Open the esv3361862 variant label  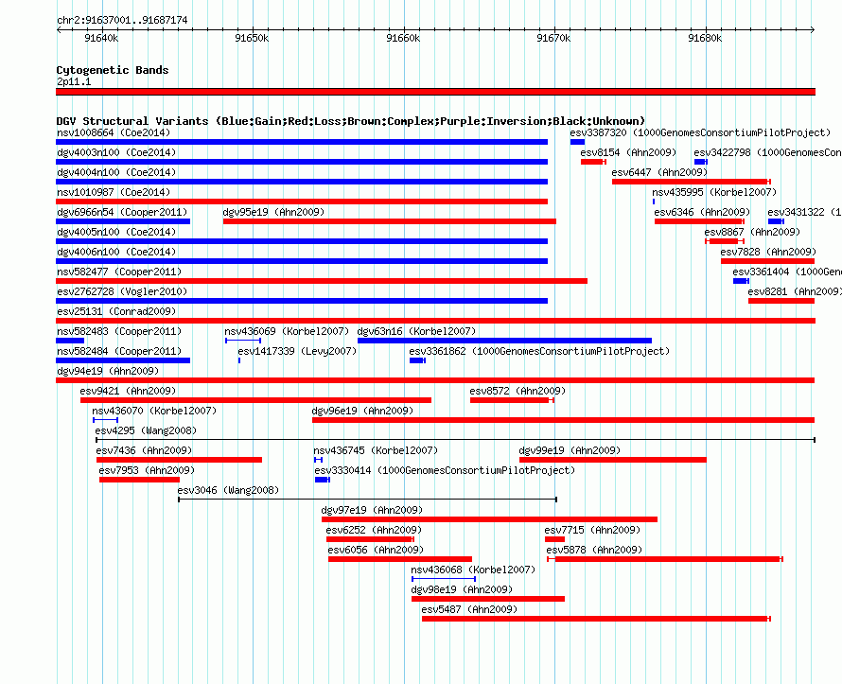539,351
